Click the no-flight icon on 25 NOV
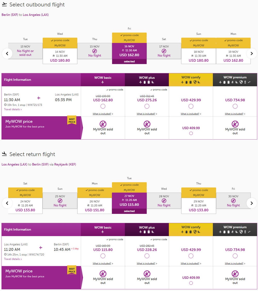258x291 pixels. tap(60, 201)
